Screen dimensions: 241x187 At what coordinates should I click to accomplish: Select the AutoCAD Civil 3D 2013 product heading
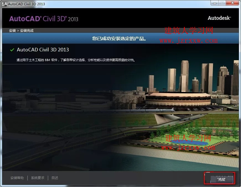[43, 49]
